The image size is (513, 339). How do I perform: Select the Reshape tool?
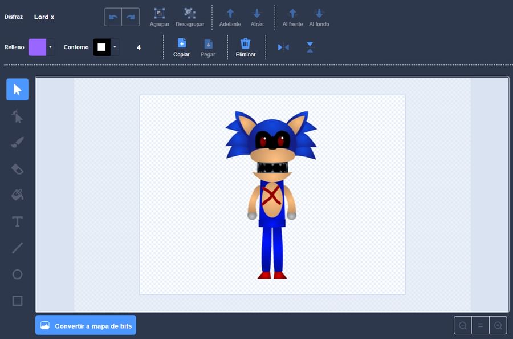pos(17,116)
